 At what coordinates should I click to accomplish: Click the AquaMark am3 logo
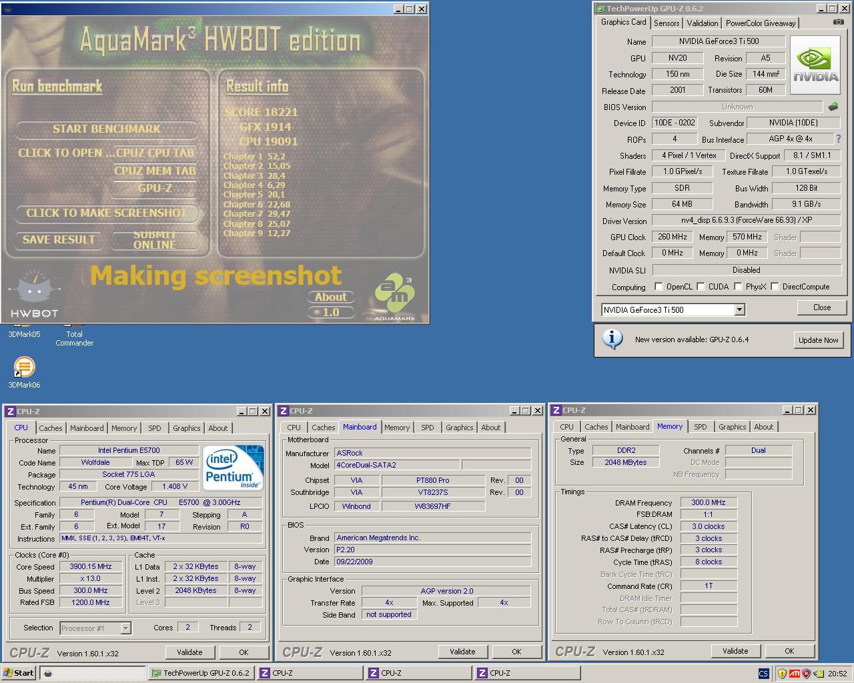pyautogui.click(x=395, y=297)
